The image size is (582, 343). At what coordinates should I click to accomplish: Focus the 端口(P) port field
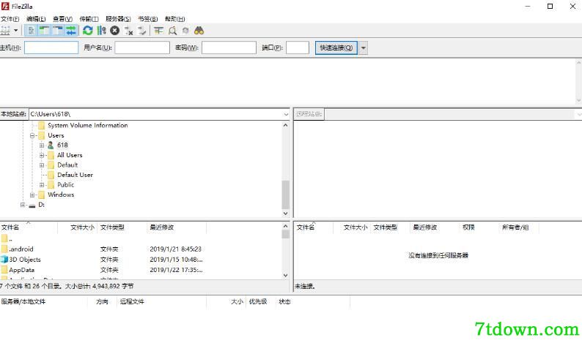[x=298, y=48]
